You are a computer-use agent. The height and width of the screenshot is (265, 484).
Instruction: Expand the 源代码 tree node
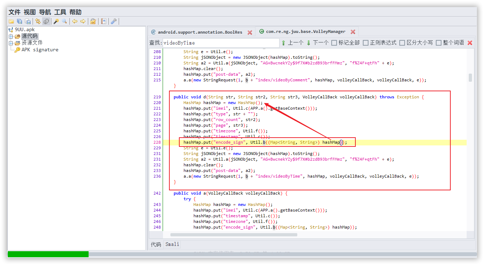11,36
